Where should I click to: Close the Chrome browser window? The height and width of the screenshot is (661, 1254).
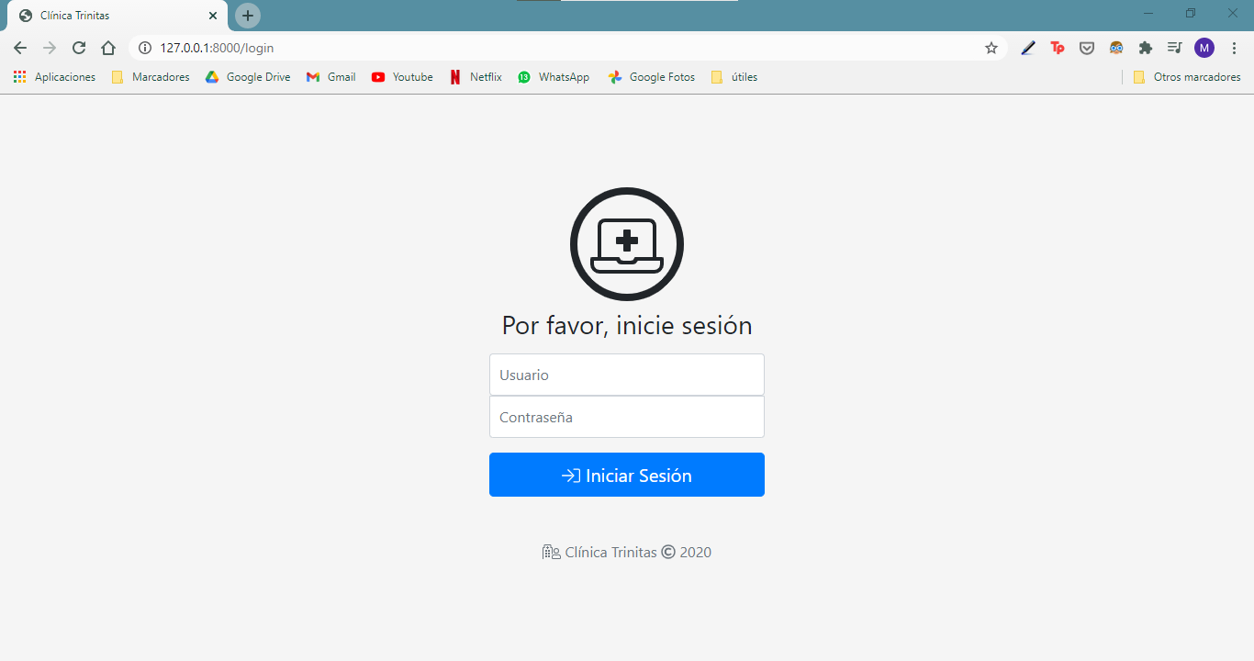point(1233,13)
